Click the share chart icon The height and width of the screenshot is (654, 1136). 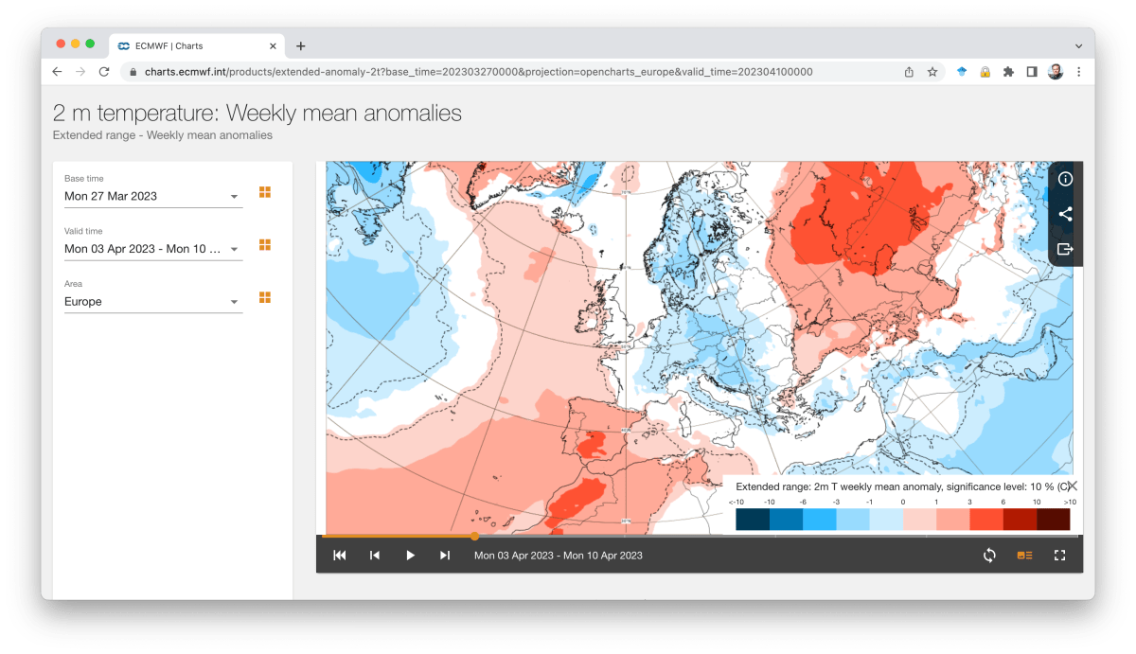click(x=1065, y=214)
